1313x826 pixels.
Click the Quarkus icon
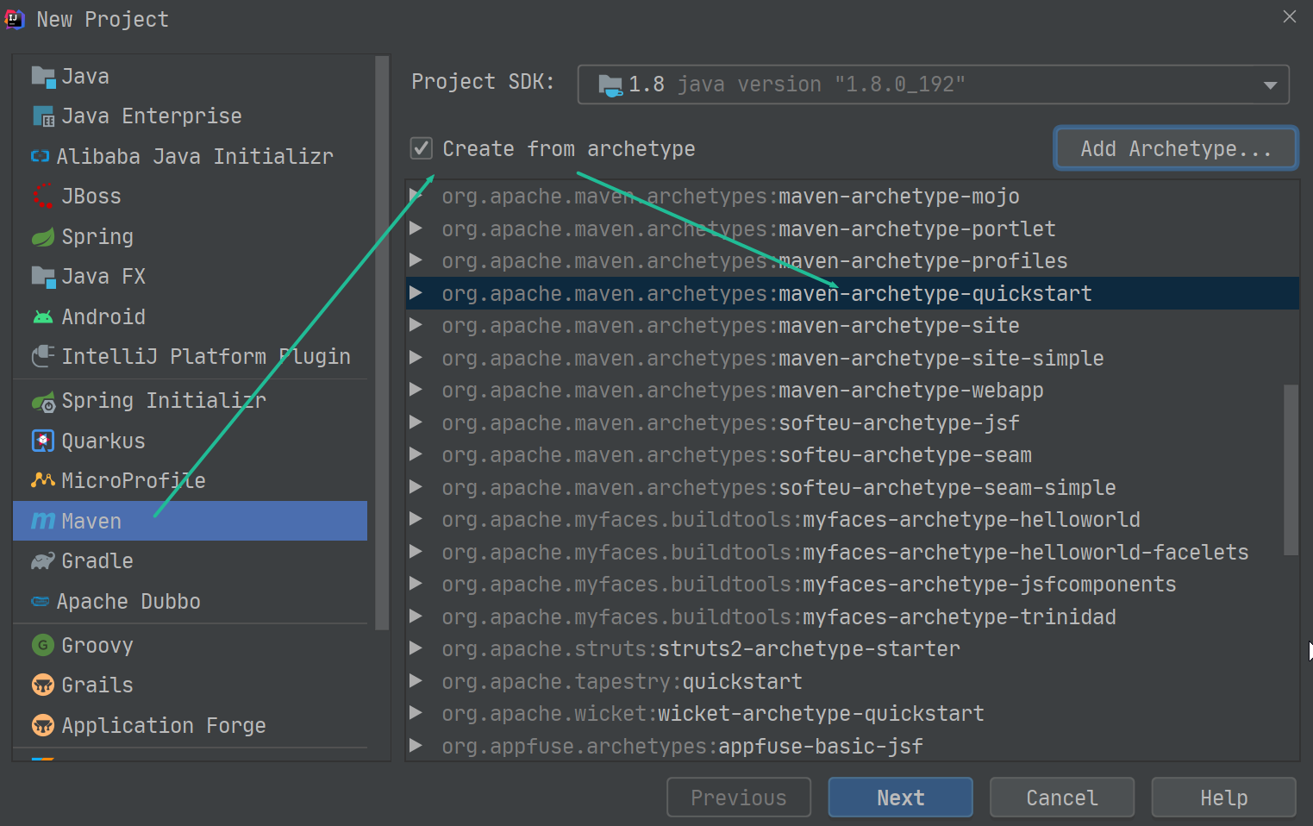point(43,441)
